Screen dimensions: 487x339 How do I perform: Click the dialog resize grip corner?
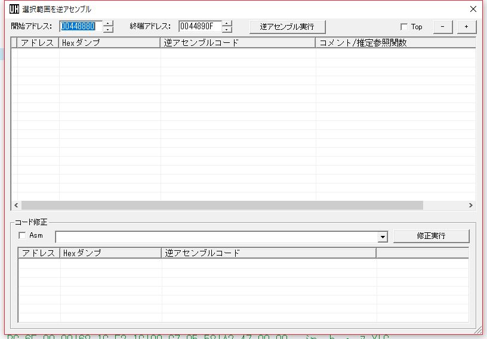click(479, 331)
